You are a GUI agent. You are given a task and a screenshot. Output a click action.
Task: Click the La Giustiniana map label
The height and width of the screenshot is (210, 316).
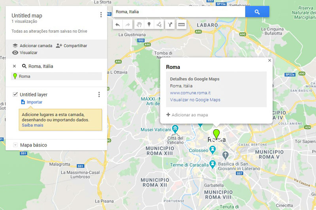[x=132, y=35]
